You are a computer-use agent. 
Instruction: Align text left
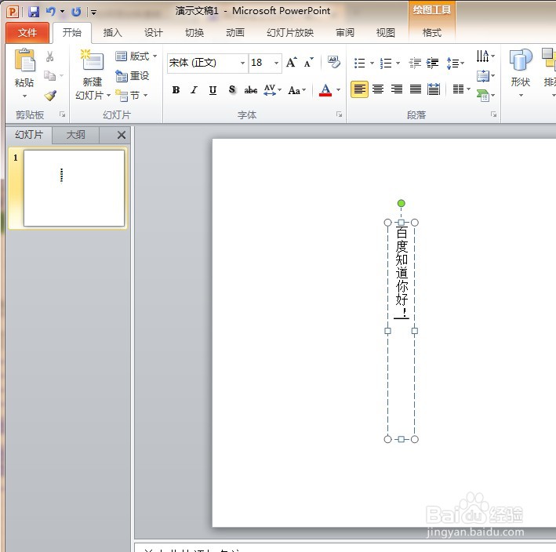click(x=359, y=89)
